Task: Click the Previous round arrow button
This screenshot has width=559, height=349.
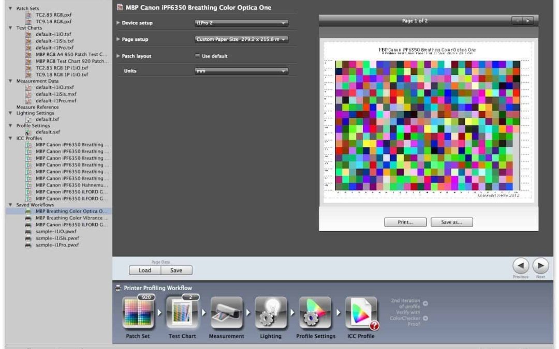Action: pyautogui.click(x=521, y=266)
